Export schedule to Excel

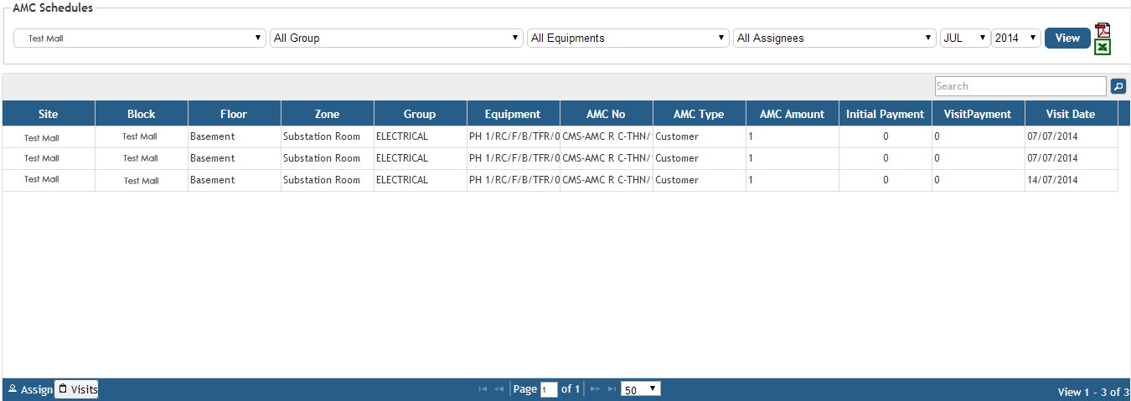(1103, 47)
